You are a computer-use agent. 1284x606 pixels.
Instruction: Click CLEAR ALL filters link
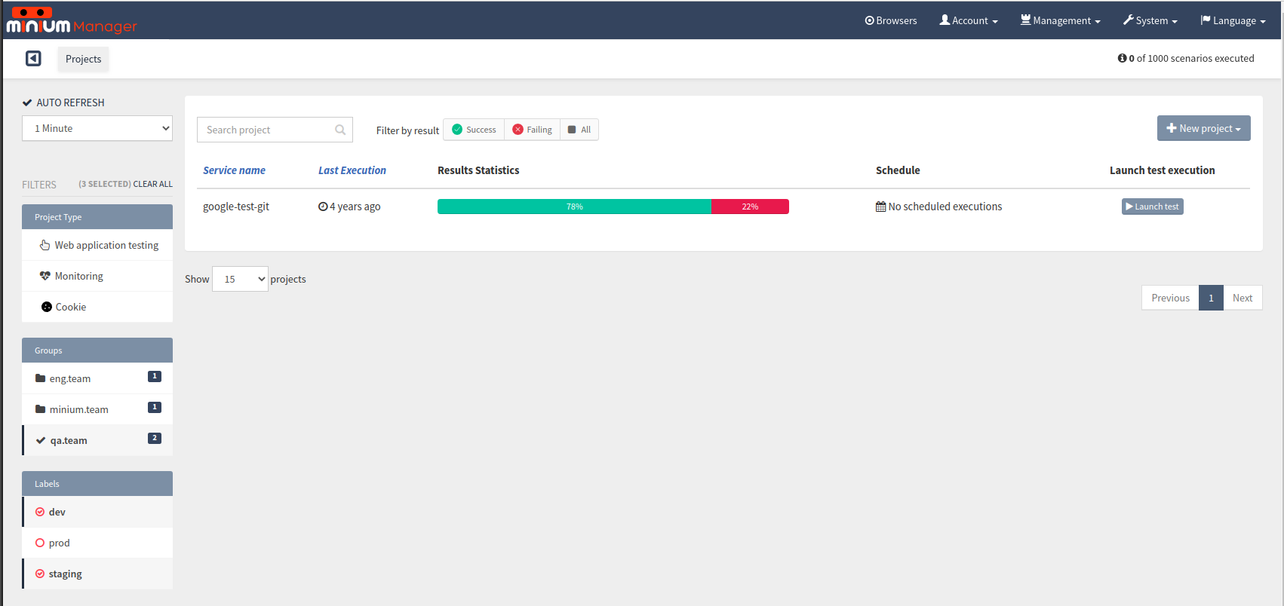[x=152, y=184]
